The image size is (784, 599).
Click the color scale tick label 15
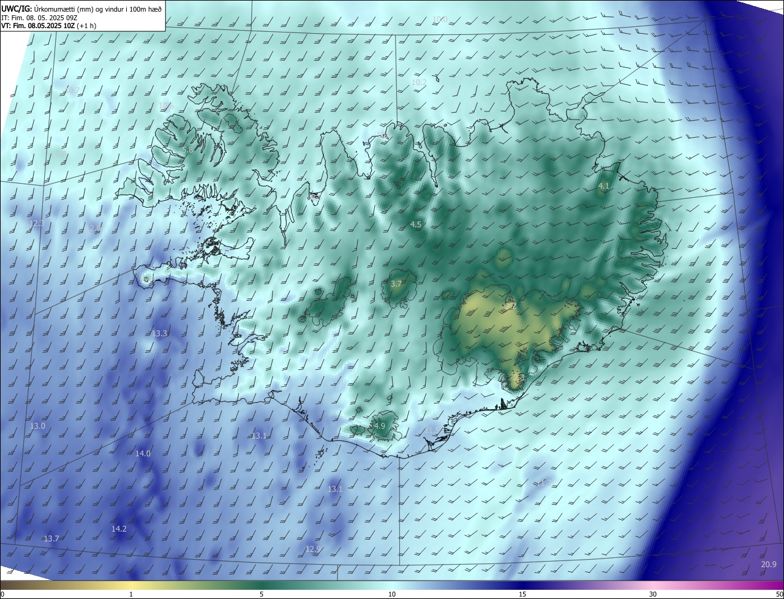tap(522, 594)
